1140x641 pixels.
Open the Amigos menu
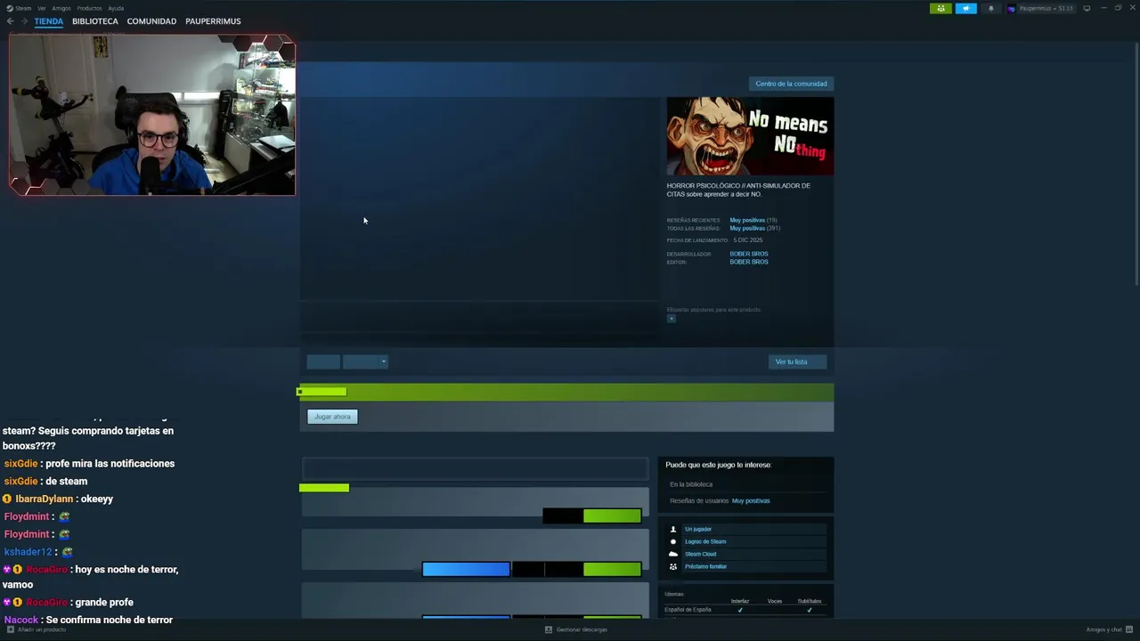[x=61, y=8]
